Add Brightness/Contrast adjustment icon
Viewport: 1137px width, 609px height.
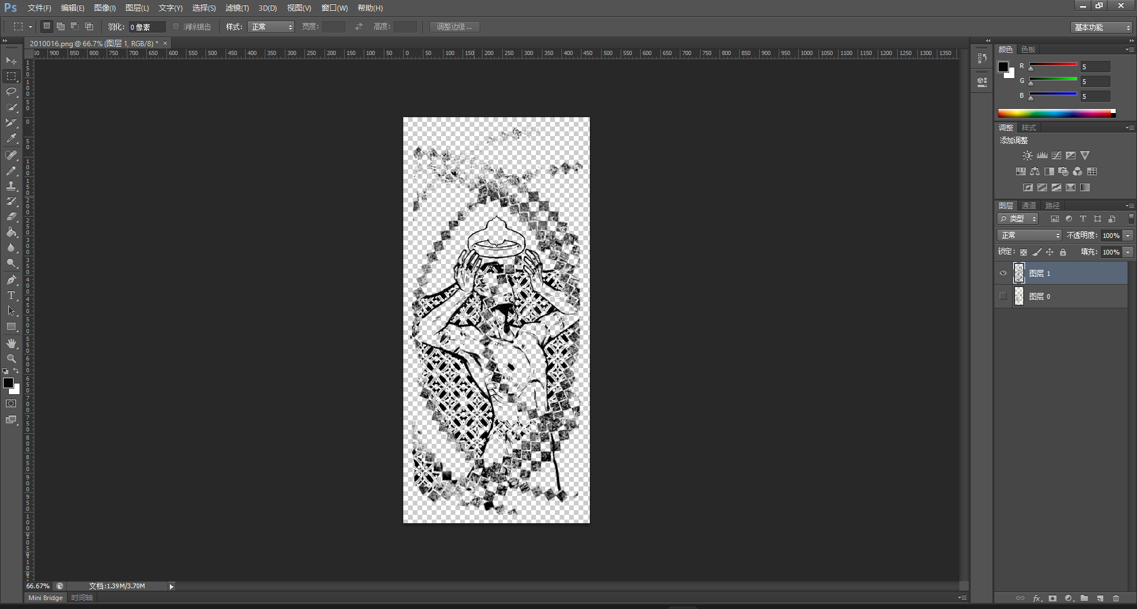pyautogui.click(x=1027, y=156)
